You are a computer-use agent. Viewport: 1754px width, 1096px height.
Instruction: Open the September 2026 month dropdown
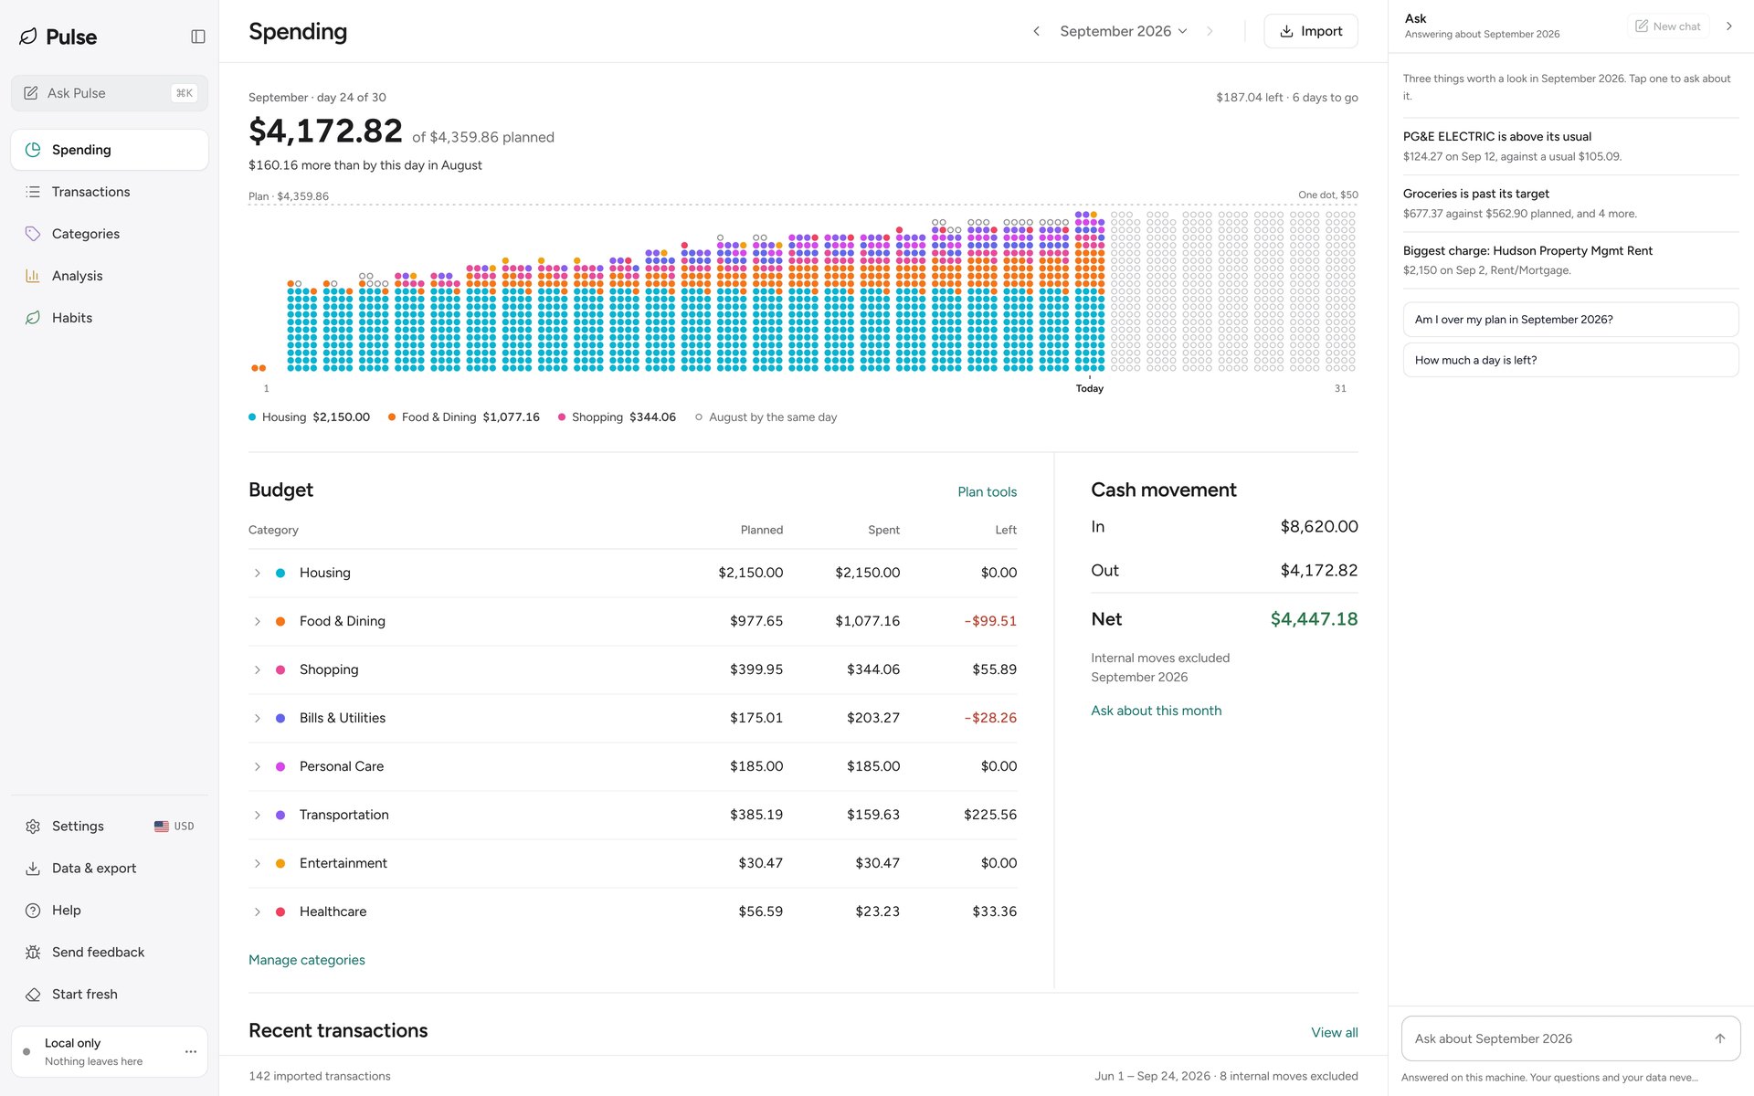coord(1124,31)
